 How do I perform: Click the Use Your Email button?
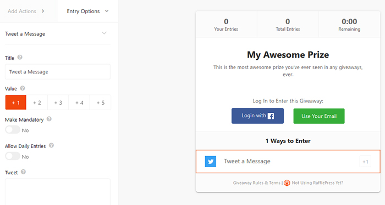click(319, 116)
